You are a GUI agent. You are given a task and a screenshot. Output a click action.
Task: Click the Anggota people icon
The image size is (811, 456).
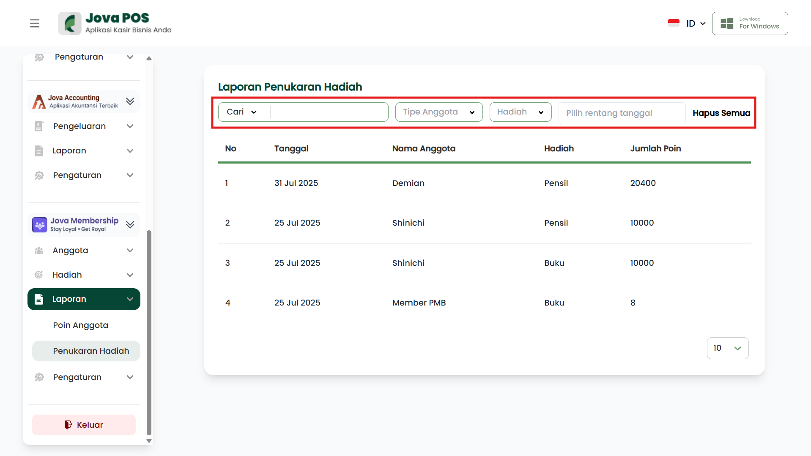[x=39, y=251]
